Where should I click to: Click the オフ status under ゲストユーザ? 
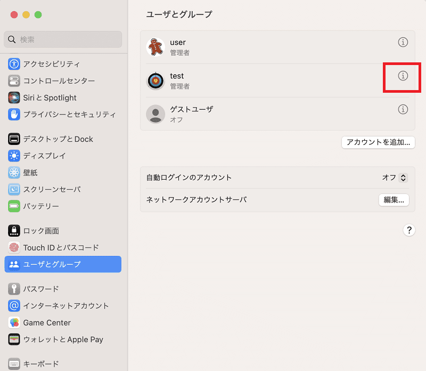coord(176,120)
